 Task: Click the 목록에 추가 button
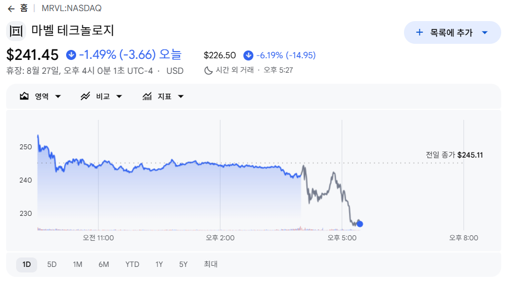452,32
